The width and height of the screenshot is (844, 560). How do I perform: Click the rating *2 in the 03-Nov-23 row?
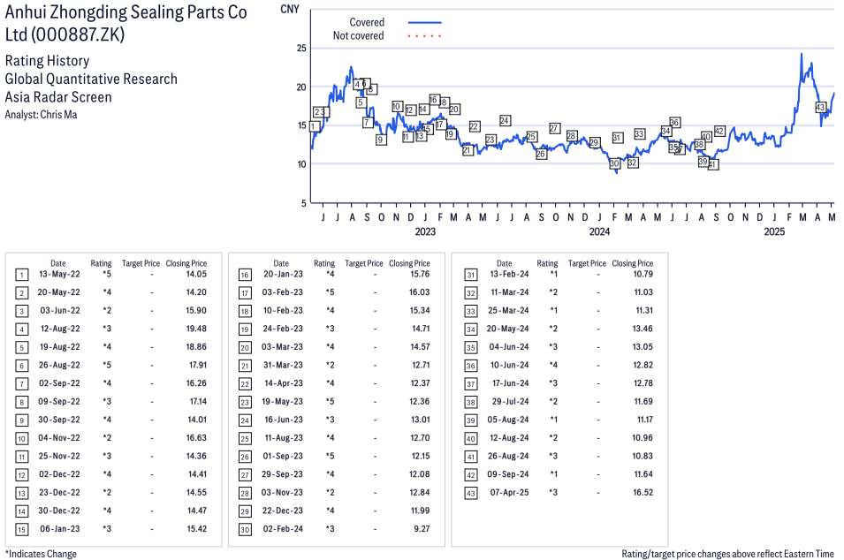coord(330,493)
